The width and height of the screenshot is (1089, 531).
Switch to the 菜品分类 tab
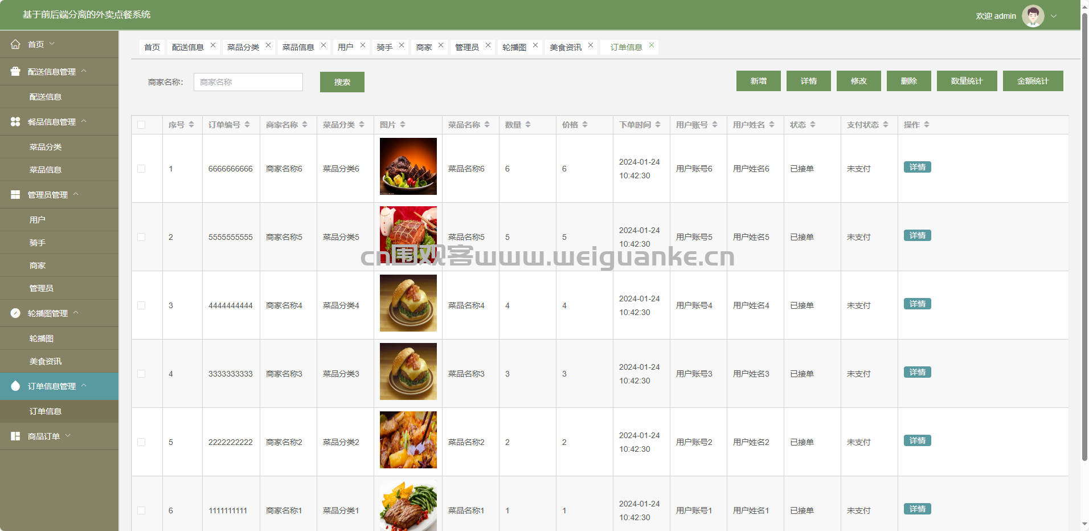243,47
